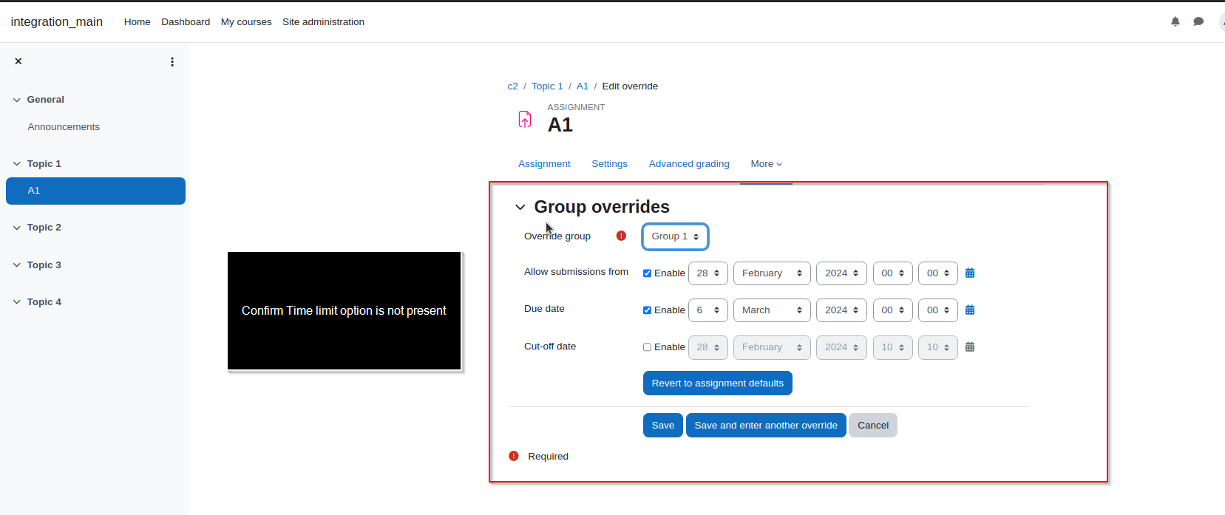Open Due date day dropdown showing 6
The height and width of the screenshot is (515, 1225).
708,310
